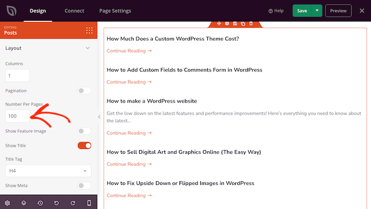This screenshot has width=371, height=209.
Task: Open block settings gear on block toolbar
Action: point(227,23)
